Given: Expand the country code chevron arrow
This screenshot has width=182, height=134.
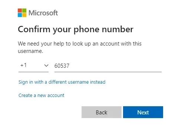Looking at the screenshot, I should (46, 66).
